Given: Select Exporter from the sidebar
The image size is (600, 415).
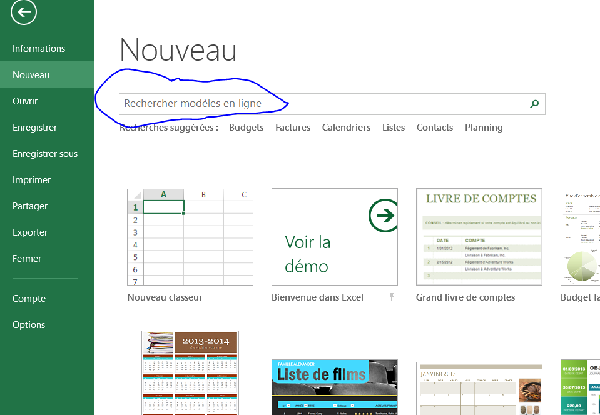Looking at the screenshot, I should pos(30,232).
